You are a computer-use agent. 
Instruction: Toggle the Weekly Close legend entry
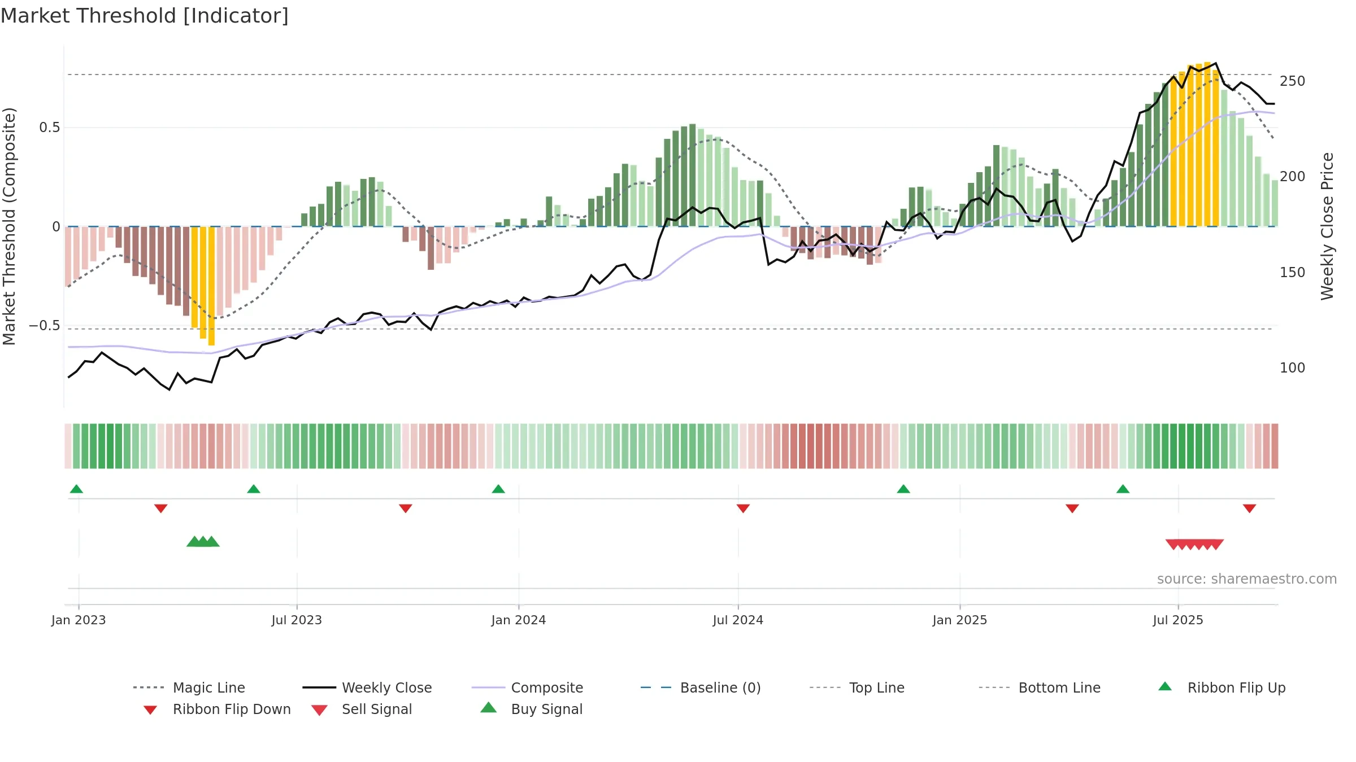(367, 687)
